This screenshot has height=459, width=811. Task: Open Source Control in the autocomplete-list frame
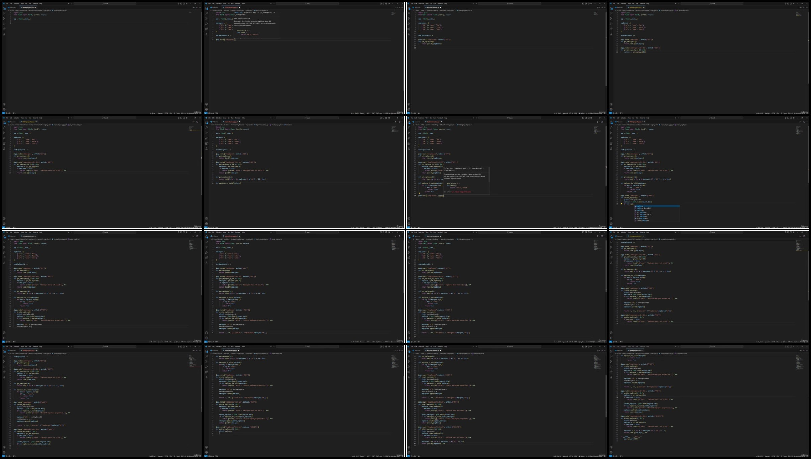coord(611,133)
